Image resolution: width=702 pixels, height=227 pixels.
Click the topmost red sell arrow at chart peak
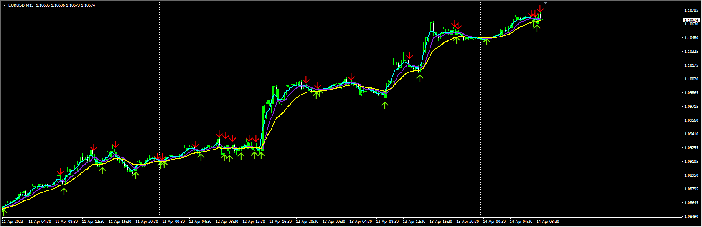540,9
